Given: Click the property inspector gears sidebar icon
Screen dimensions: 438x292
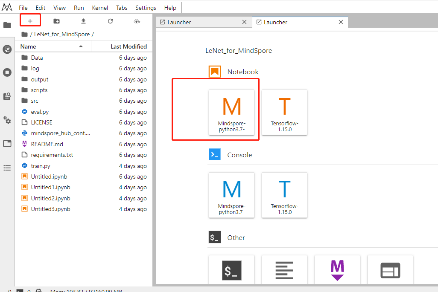Looking at the screenshot, I should (x=7, y=120).
